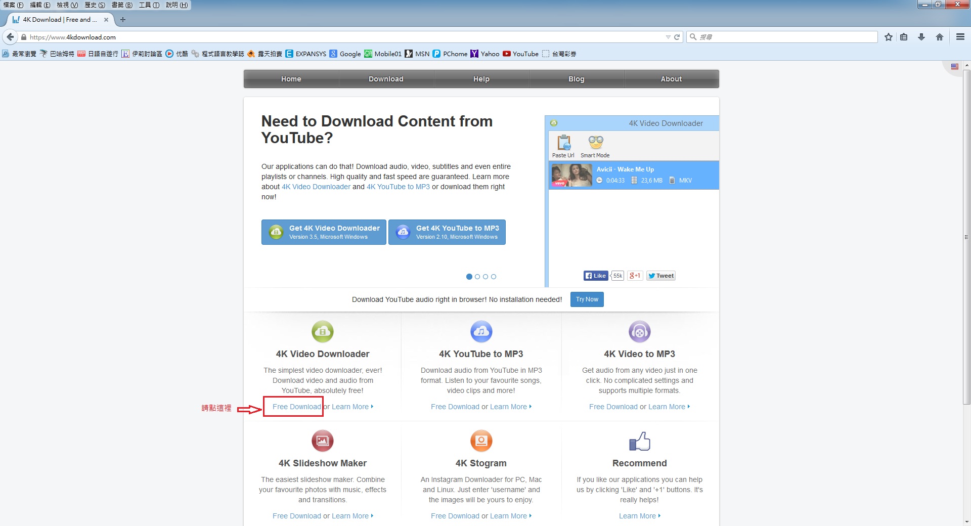Click the Try Now button
Screen dimensions: 971x526
(x=587, y=299)
